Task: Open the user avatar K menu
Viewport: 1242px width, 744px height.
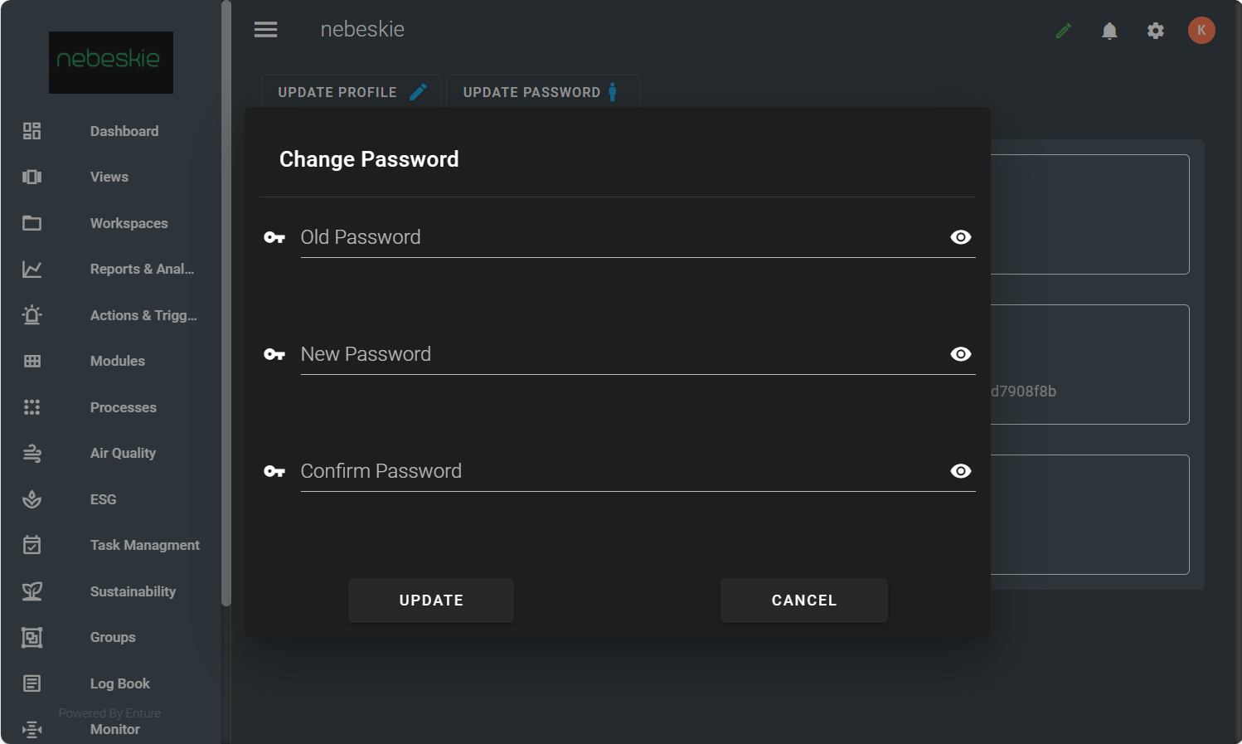Action: 1201,31
